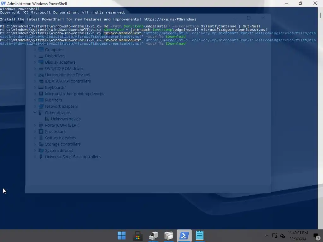Viewport: 323px width, 242px height.
Task: Select the Keyboards category icon
Action: 41,88
